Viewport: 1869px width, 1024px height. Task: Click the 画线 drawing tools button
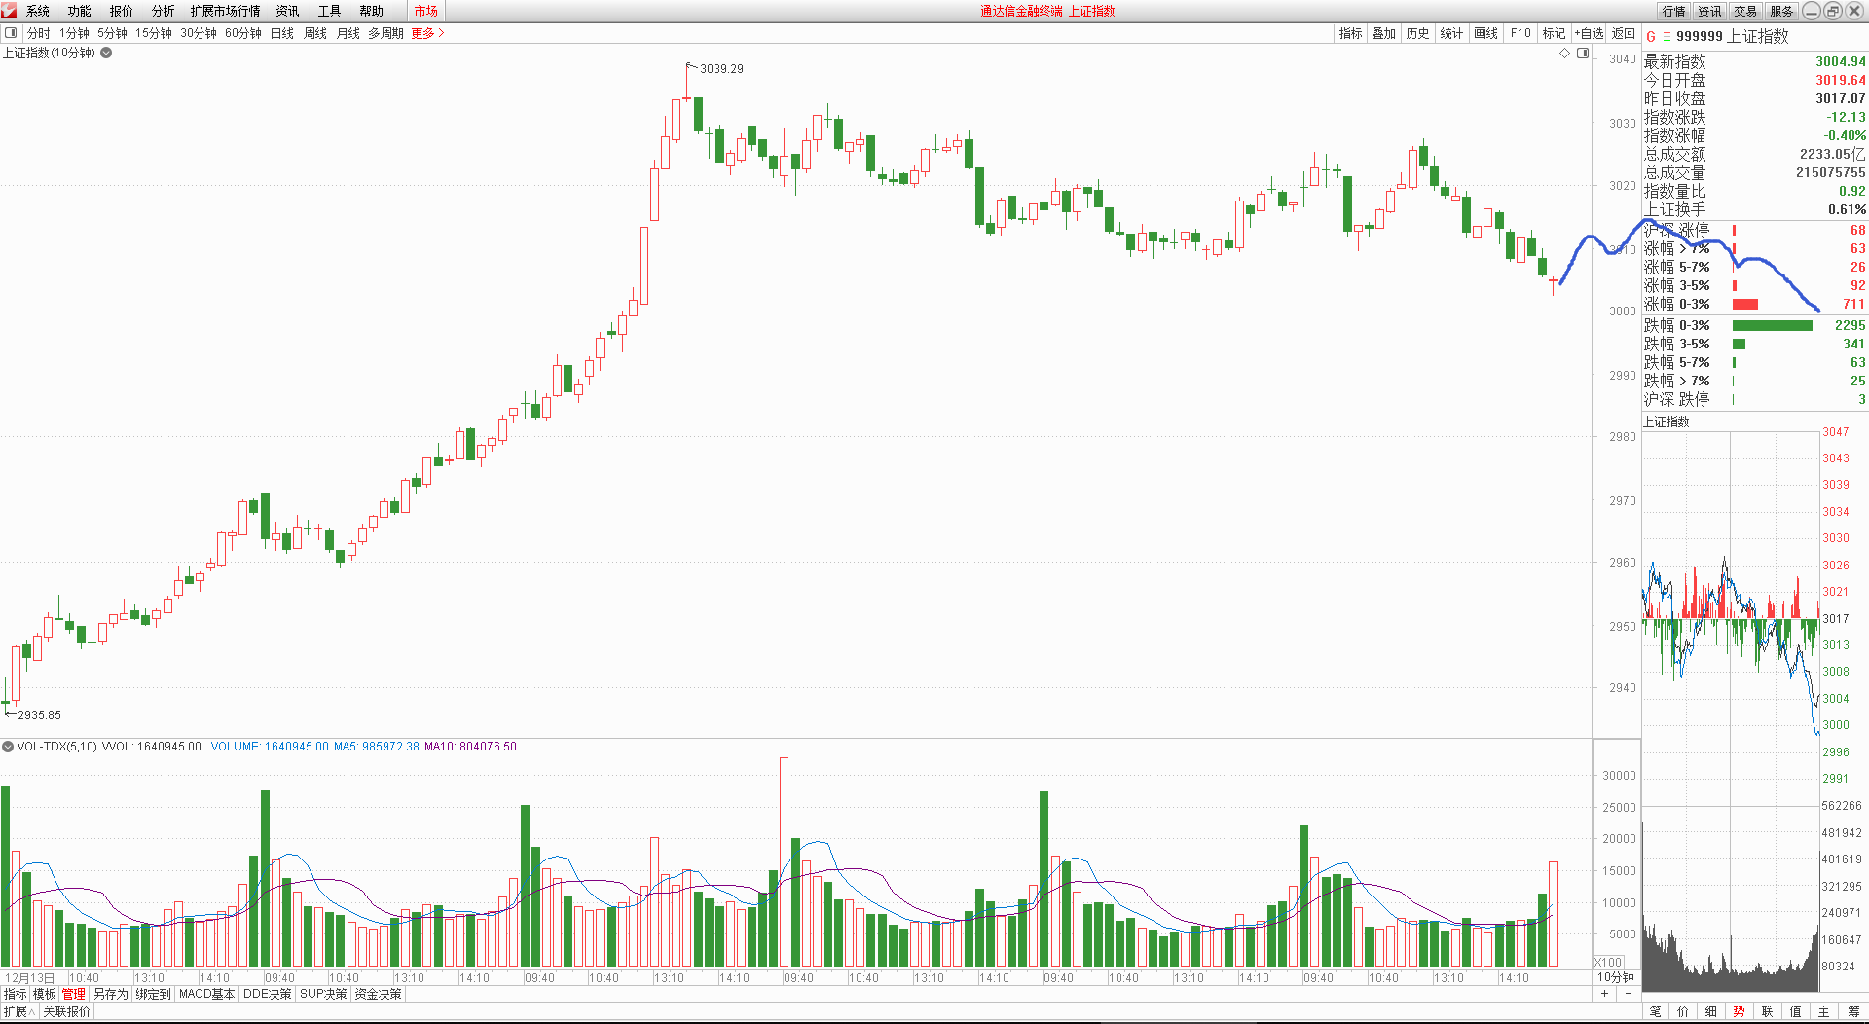[x=1485, y=33]
